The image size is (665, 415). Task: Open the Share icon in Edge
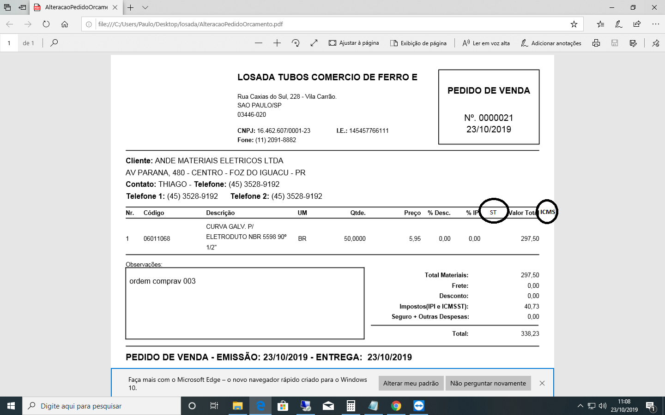(x=637, y=24)
